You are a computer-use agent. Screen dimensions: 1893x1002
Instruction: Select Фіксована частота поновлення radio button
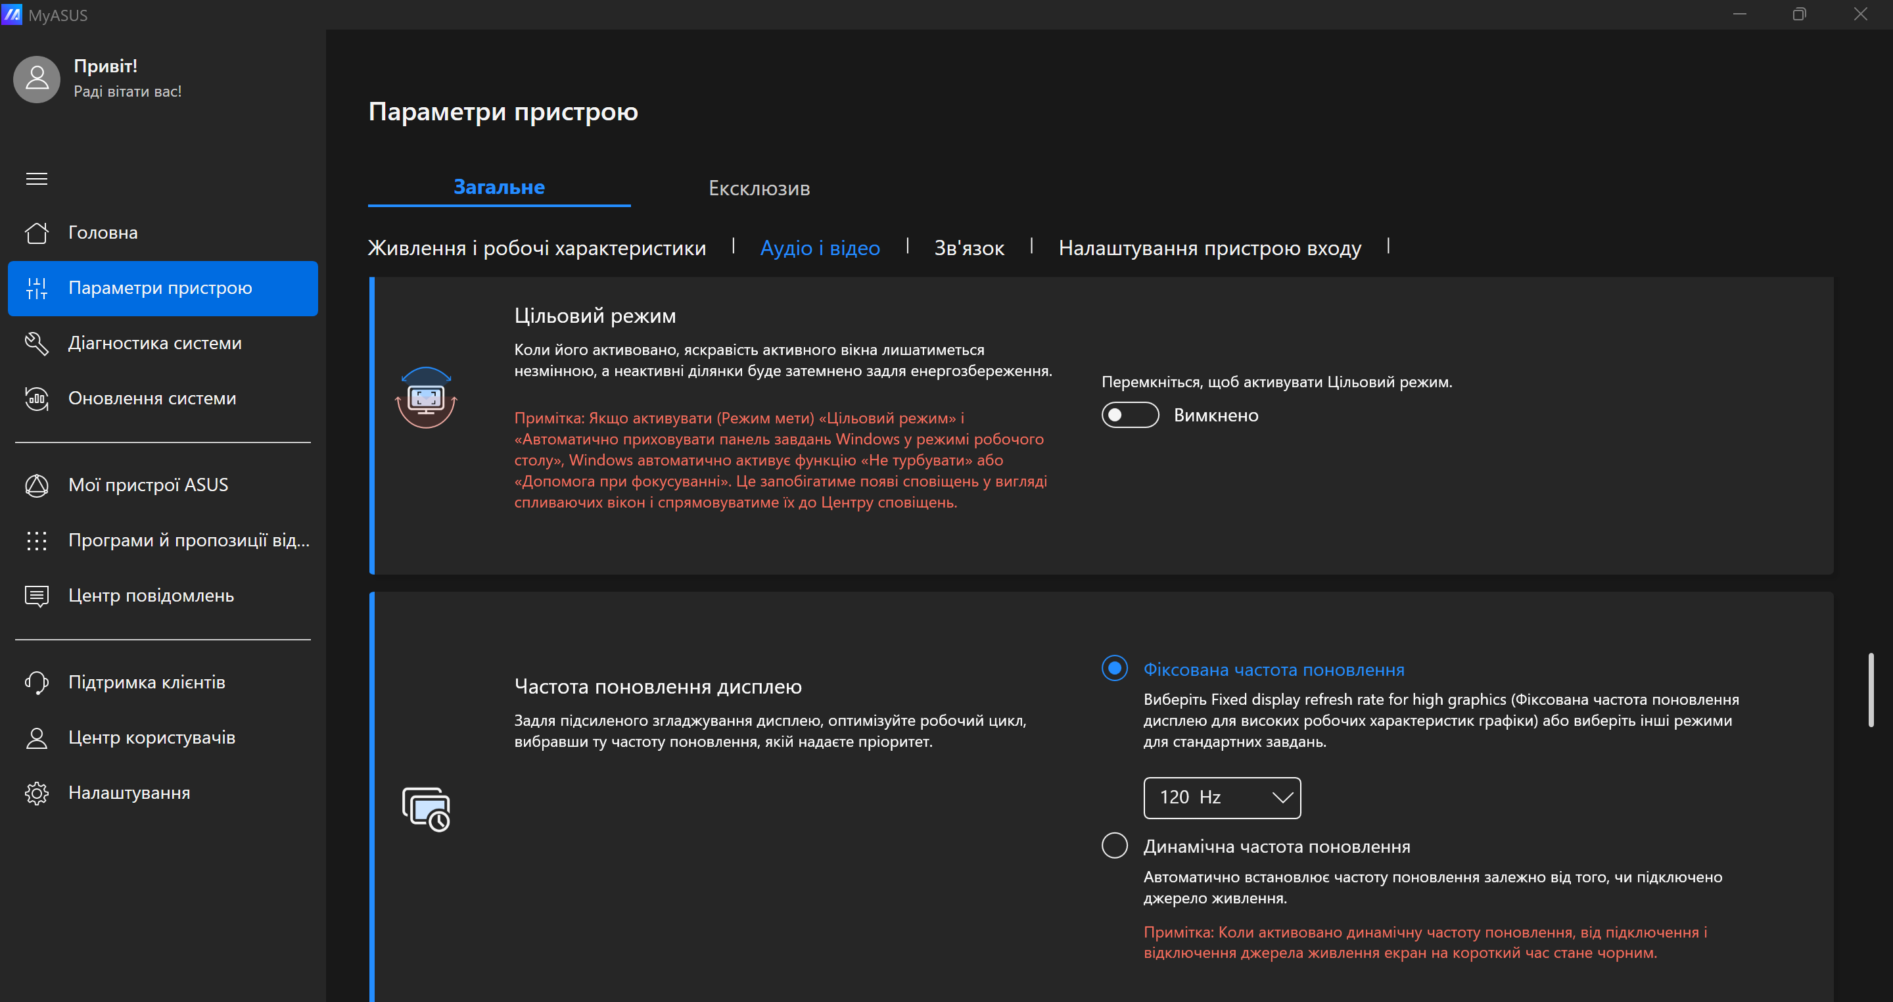(1114, 669)
